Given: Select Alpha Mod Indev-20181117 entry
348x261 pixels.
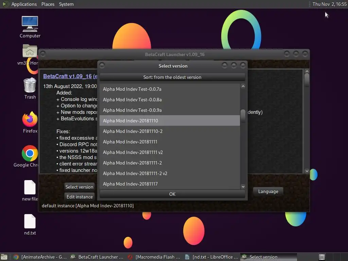Looking at the screenshot, I should point(170,184).
